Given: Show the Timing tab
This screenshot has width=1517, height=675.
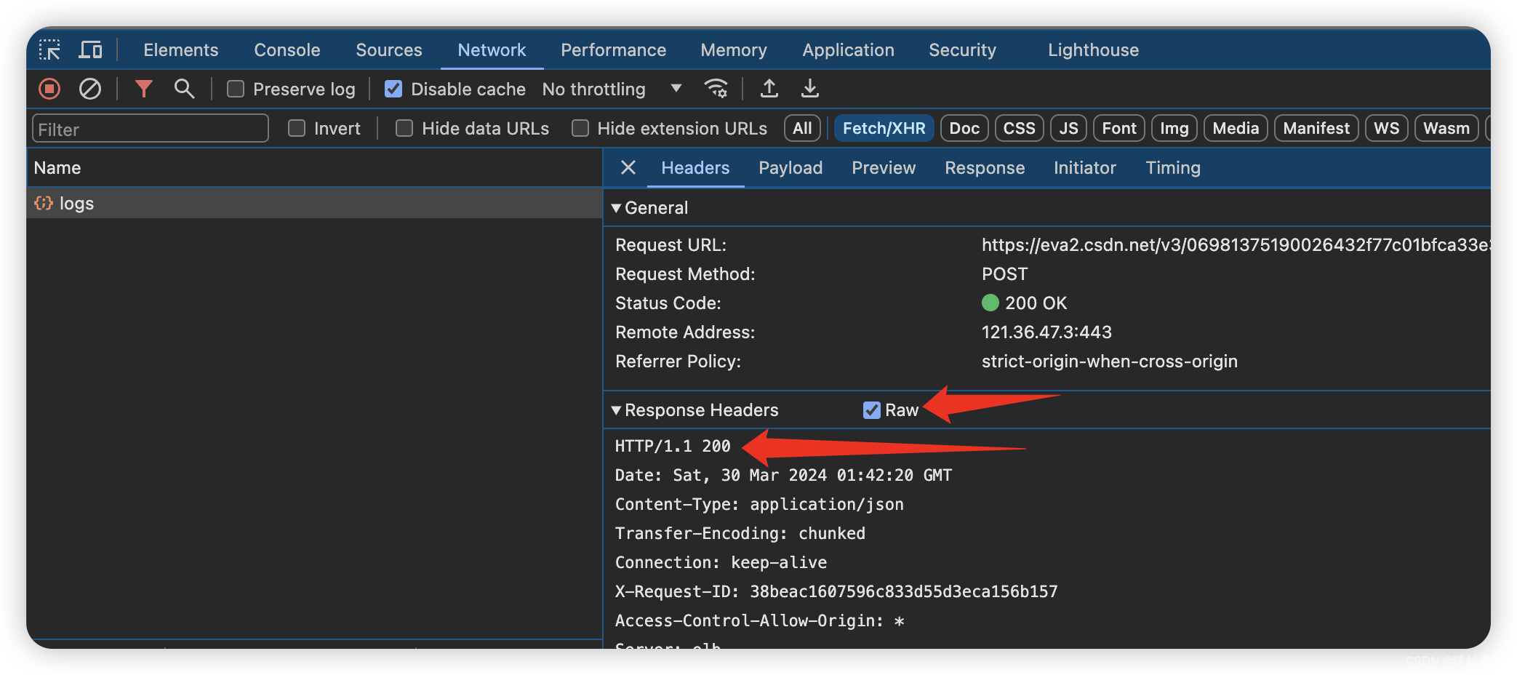Looking at the screenshot, I should [x=1173, y=168].
